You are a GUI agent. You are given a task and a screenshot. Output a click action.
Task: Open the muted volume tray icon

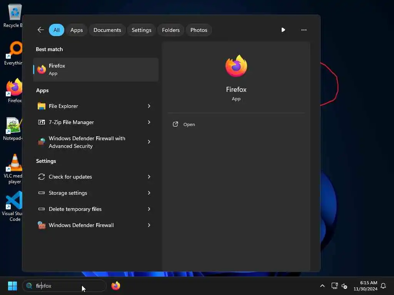click(x=344, y=286)
